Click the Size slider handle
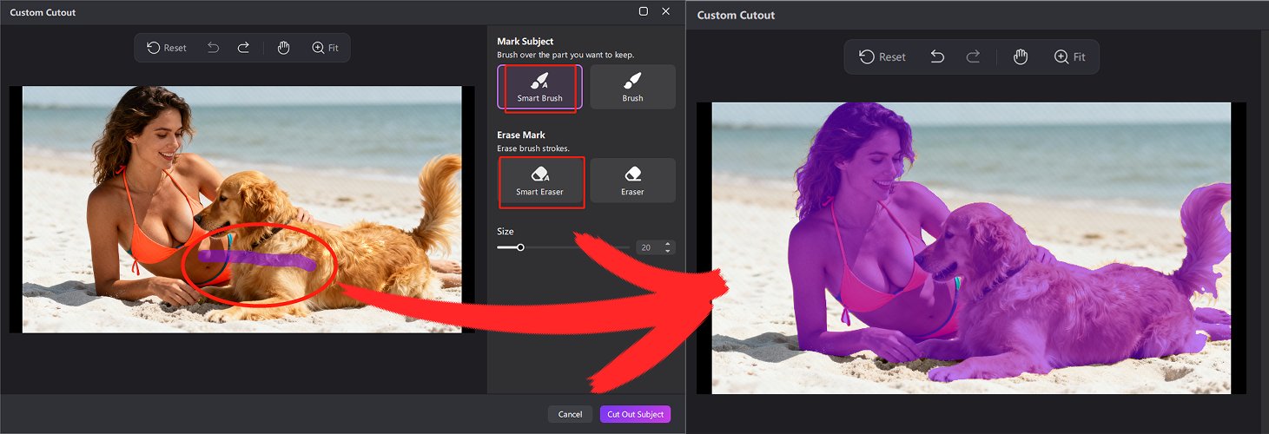The height and width of the screenshot is (434, 1269). tap(520, 247)
